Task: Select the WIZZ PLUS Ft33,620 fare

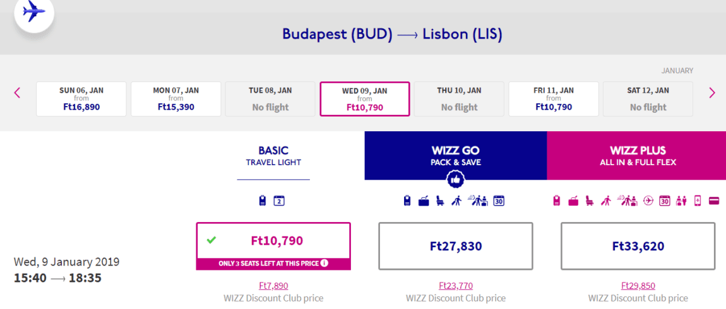Action: 638,246
